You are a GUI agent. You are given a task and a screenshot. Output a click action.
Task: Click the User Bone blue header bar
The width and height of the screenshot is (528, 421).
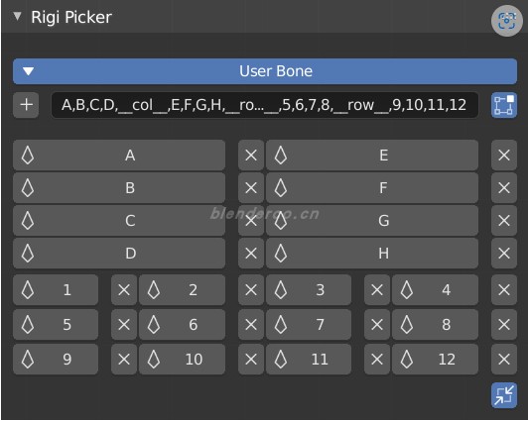click(265, 71)
